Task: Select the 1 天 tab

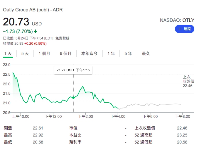Action: (8, 53)
